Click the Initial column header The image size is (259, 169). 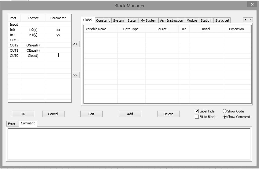point(206,29)
